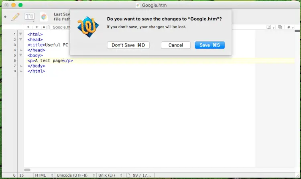Cancel the save changes dialog

tap(176, 45)
